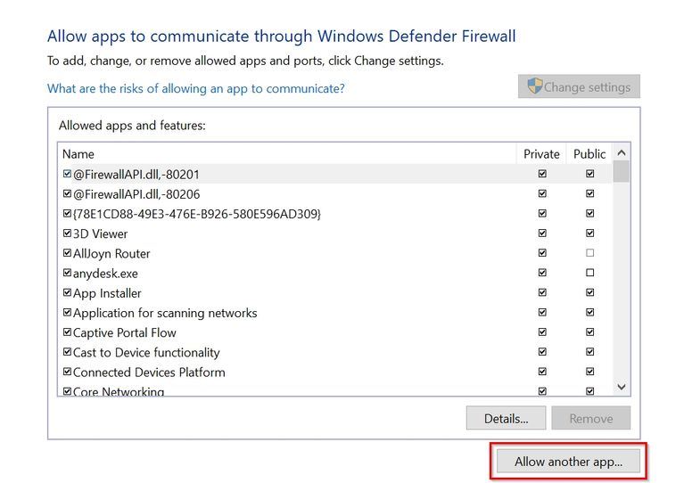This screenshot has height=483, width=684.
Task: Open the risks of allowing an app link
Action: (x=196, y=88)
